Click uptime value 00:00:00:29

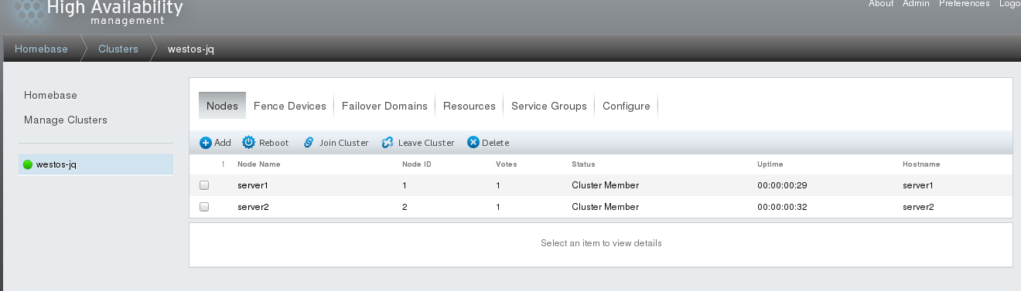coord(783,185)
